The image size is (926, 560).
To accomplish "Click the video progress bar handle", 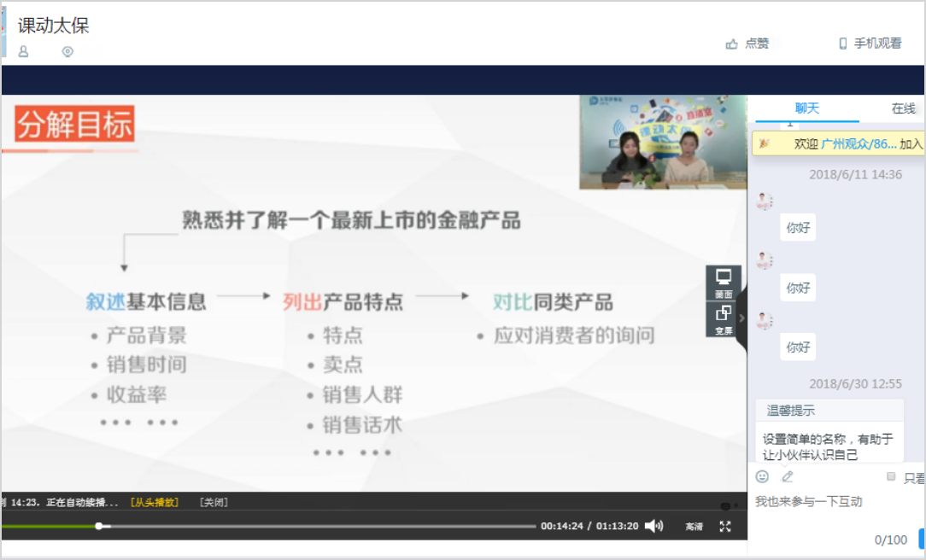I will pos(99,526).
